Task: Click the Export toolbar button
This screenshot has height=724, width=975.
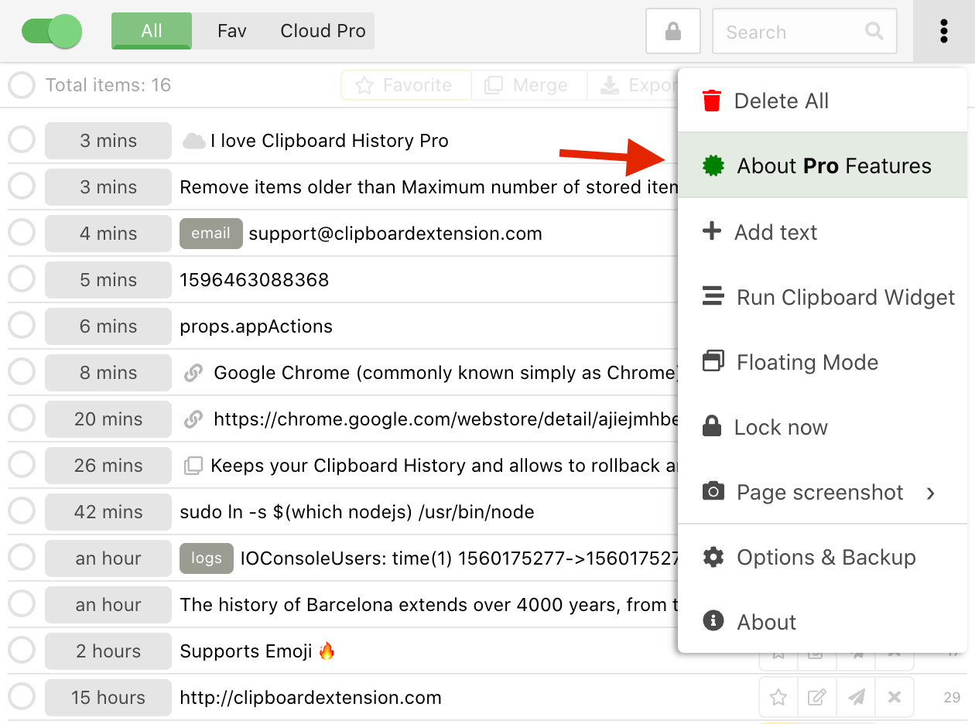Action: click(x=633, y=85)
